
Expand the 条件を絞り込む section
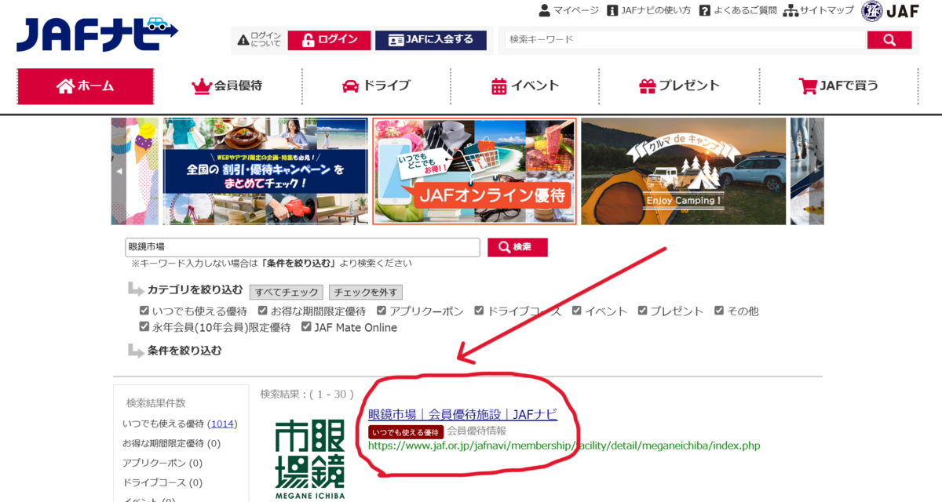click(x=183, y=351)
